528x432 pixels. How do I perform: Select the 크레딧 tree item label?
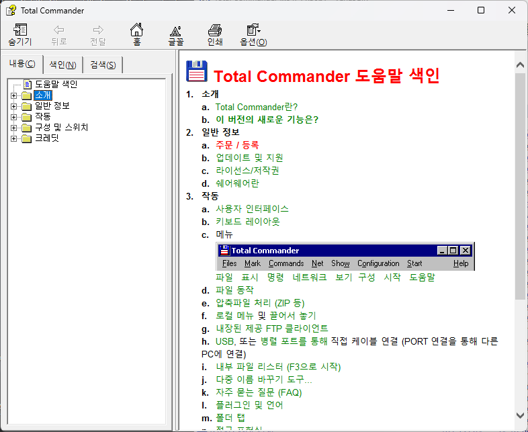click(47, 138)
